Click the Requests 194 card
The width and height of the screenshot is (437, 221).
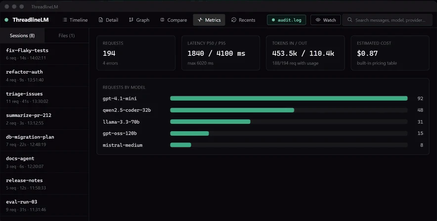coord(136,53)
